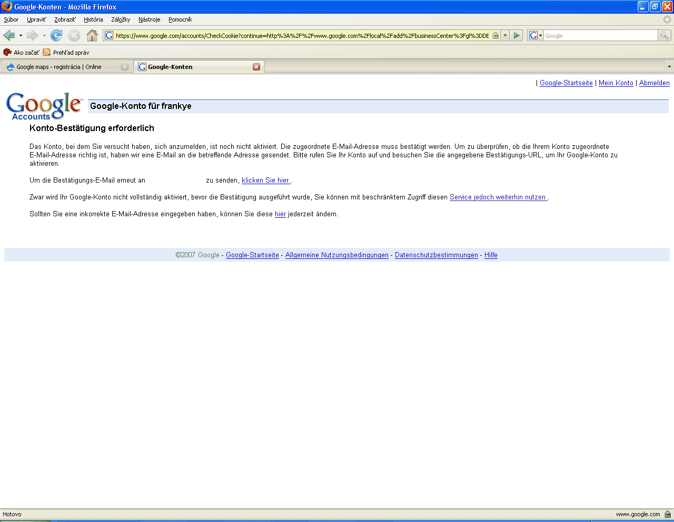Click into the Google search box
The width and height of the screenshot is (674, 522).
(x=600, y=36)
